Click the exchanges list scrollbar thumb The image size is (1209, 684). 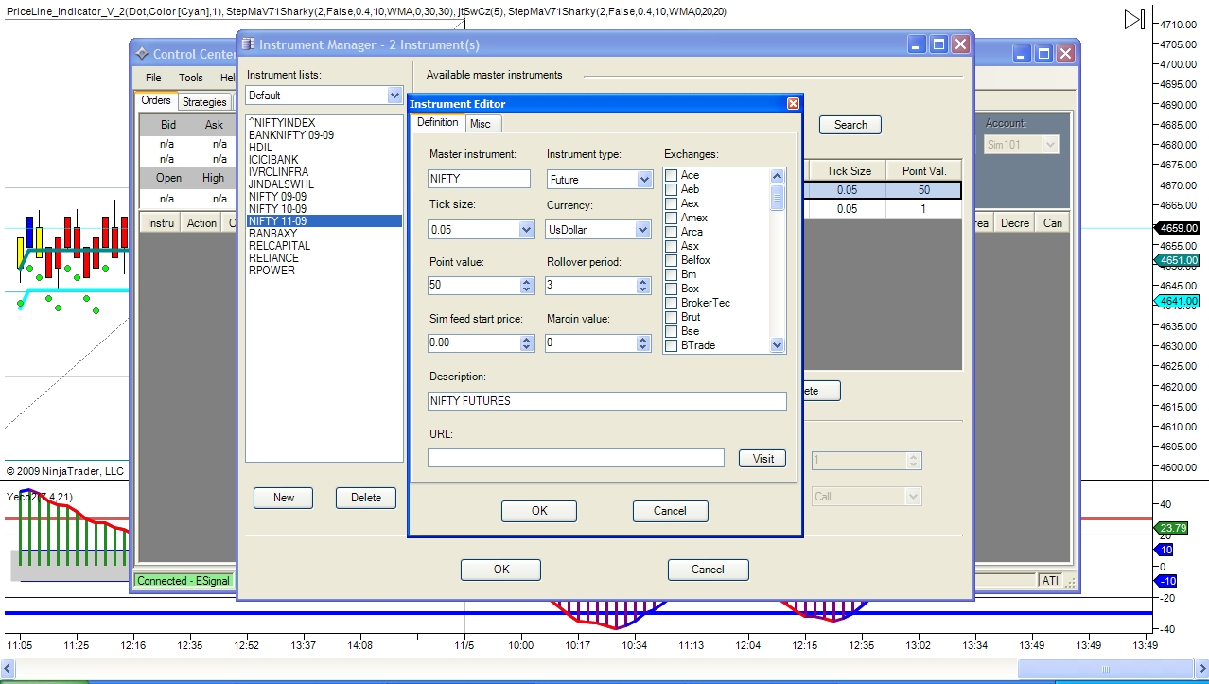tap(778, 196)
